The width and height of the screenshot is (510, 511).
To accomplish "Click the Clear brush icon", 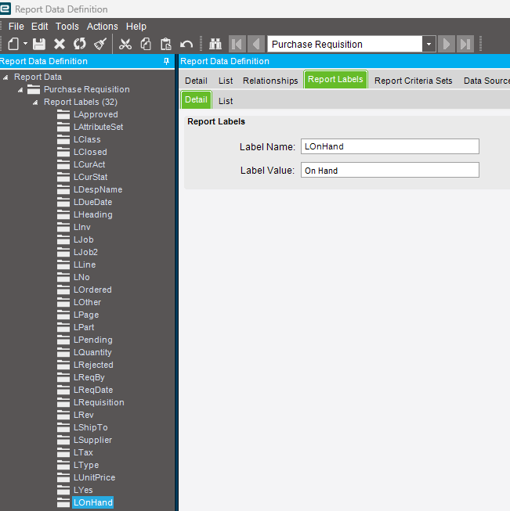I will (x=99, y=44).
